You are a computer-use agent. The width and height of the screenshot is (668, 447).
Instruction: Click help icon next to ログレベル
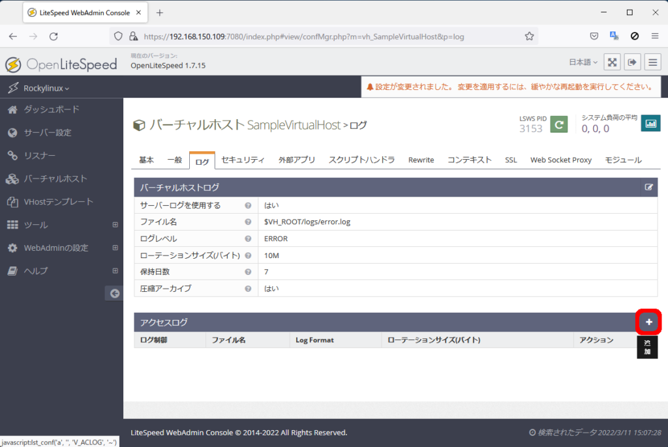[x=248, y=238]
